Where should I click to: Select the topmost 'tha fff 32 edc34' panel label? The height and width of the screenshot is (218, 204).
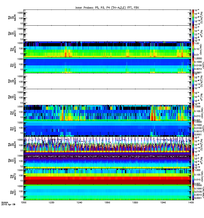(x=12, y=17)
